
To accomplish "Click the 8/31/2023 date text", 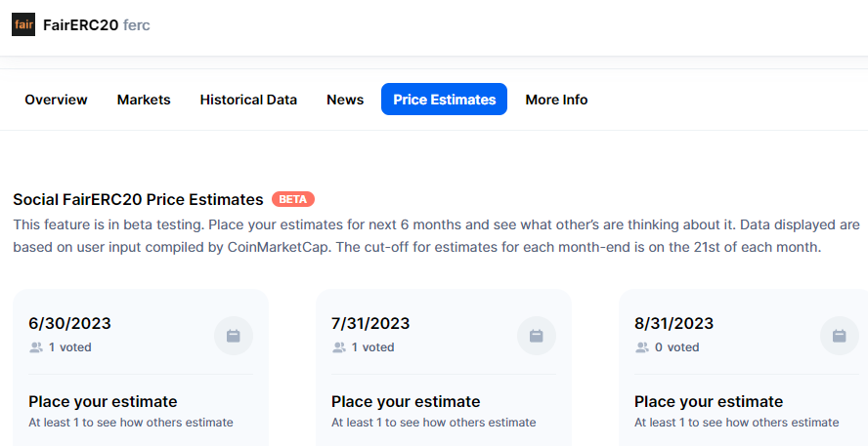I will pyautogui.click(x=673, y=323).
